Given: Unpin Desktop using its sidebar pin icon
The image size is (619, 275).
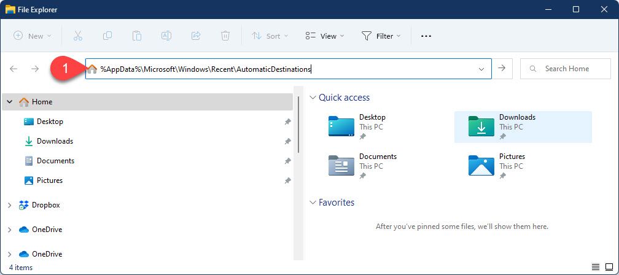Looking at the screenshot, I should (x=288, y=122).
